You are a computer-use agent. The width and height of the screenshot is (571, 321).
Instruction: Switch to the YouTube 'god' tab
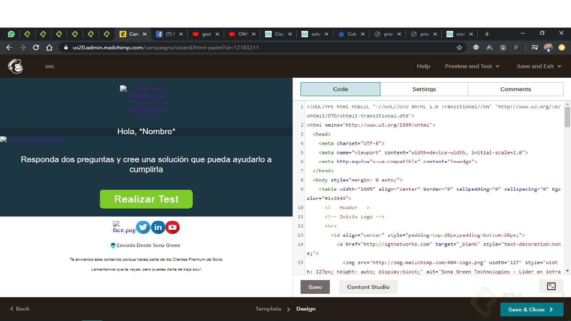pos(205,34)
